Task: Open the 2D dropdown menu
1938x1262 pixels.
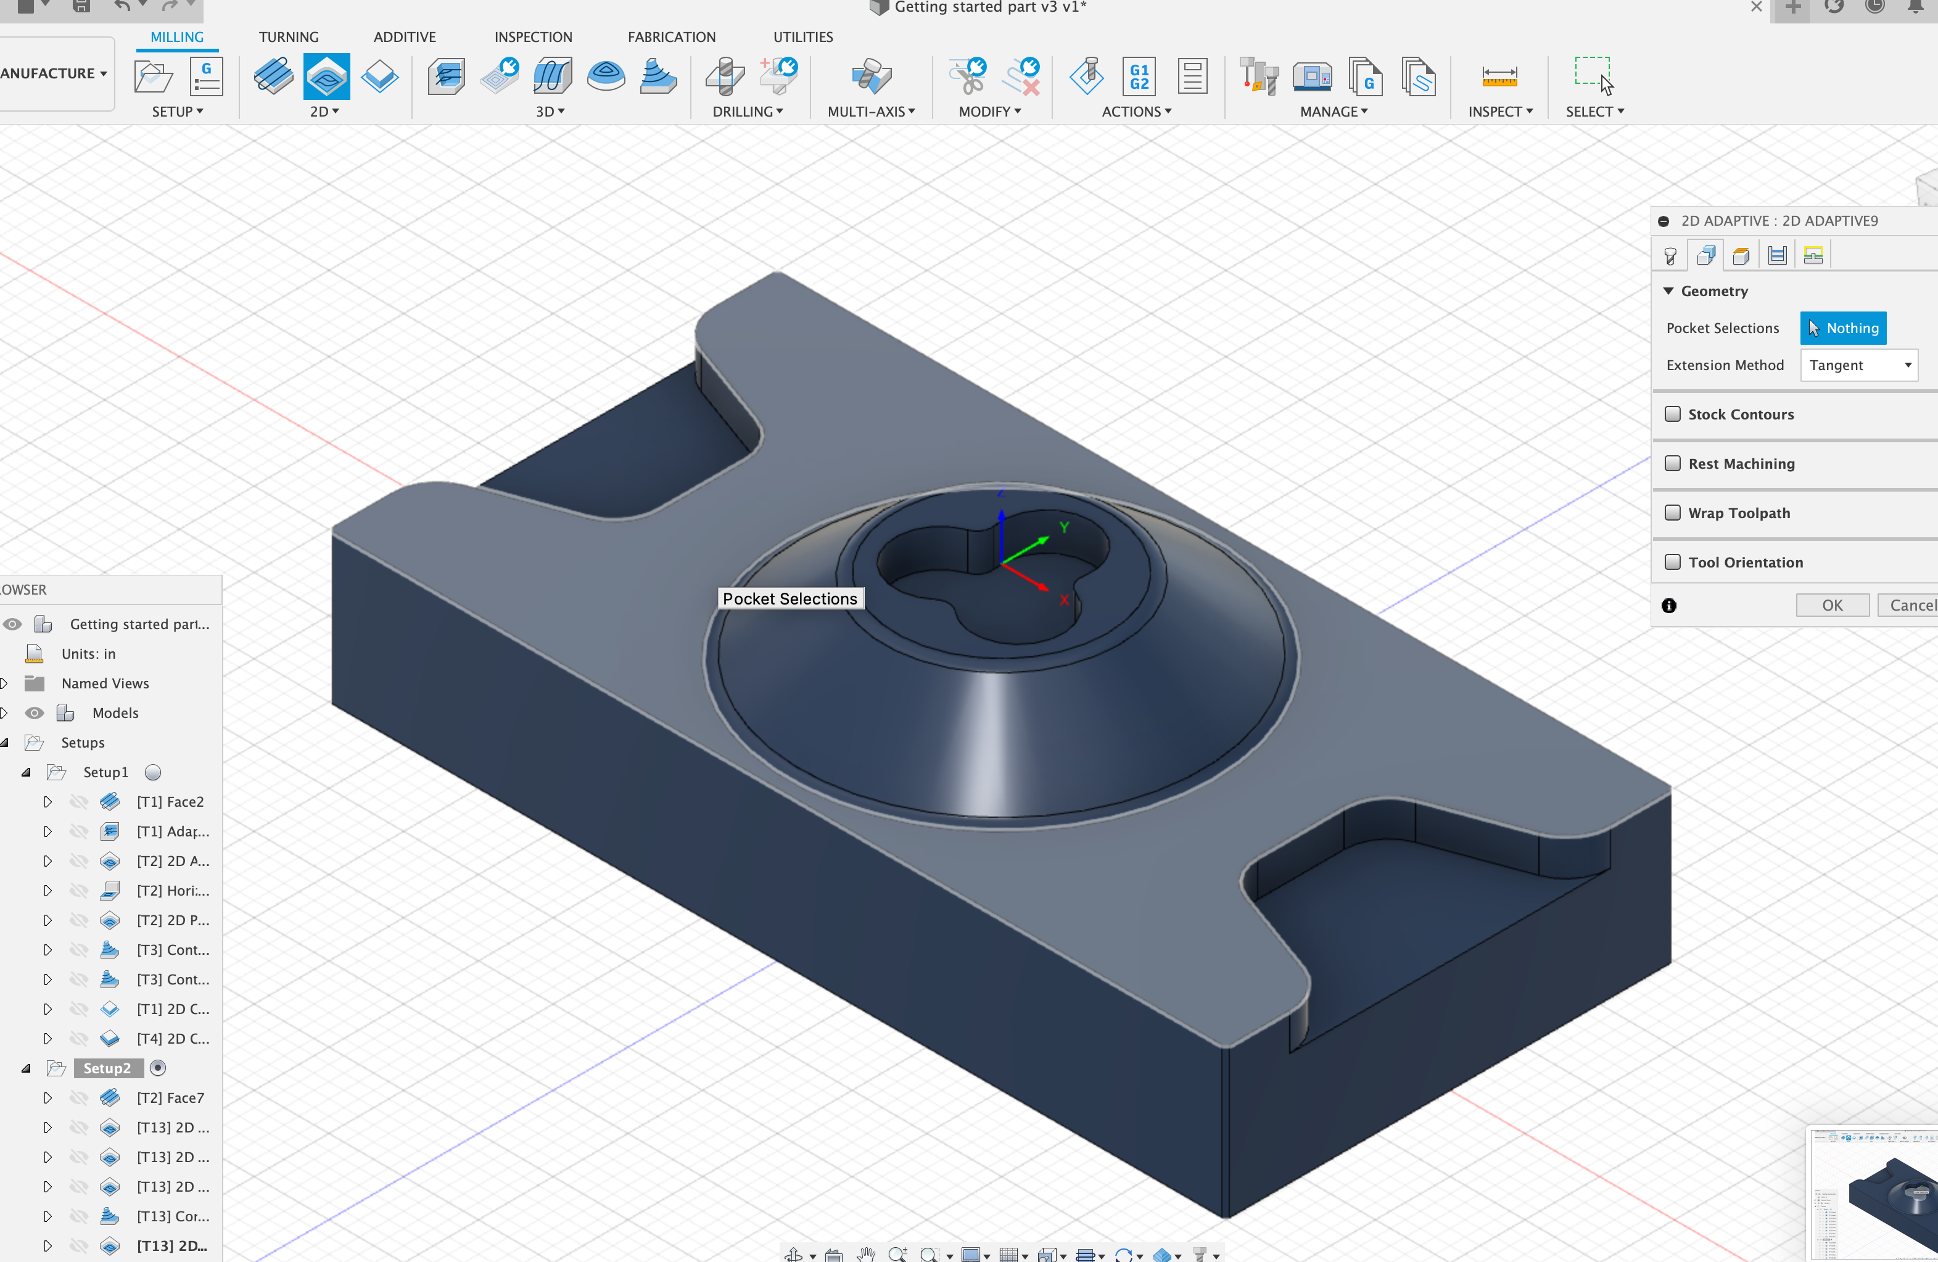Action: pos(324,112)
